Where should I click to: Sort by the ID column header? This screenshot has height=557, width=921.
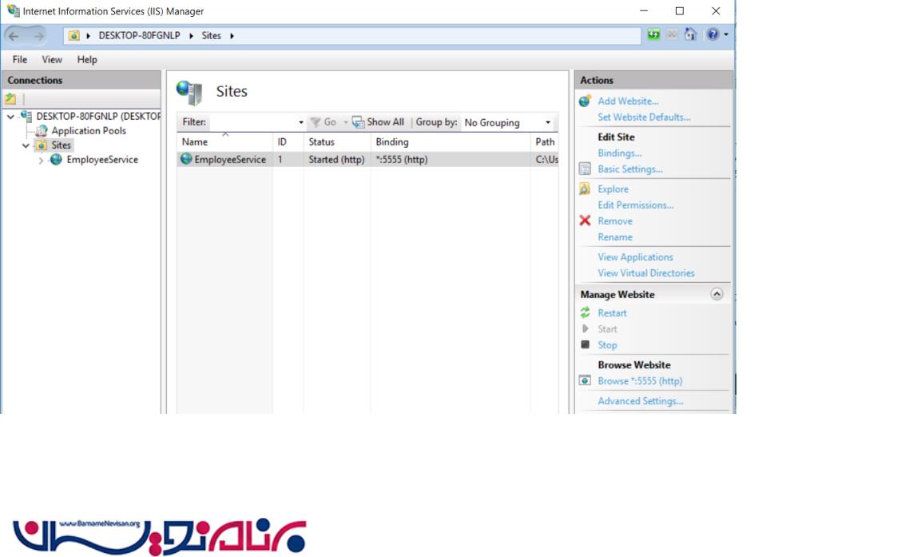point(288,141)
